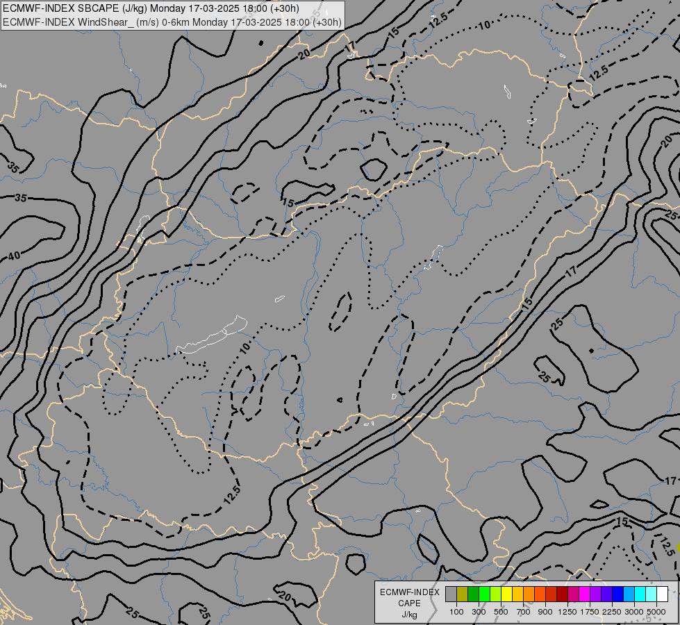This screenshot has height=625, width=680.
Task: Click the legend value 300
Action: tap(479, 612)
